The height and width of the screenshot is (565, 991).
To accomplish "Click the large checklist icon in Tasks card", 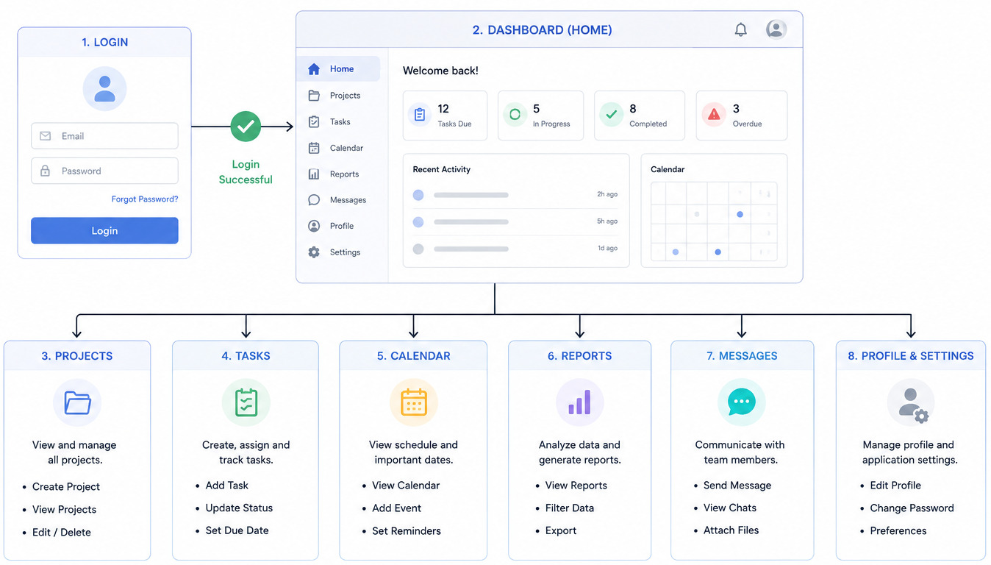I will click(246, 402).
